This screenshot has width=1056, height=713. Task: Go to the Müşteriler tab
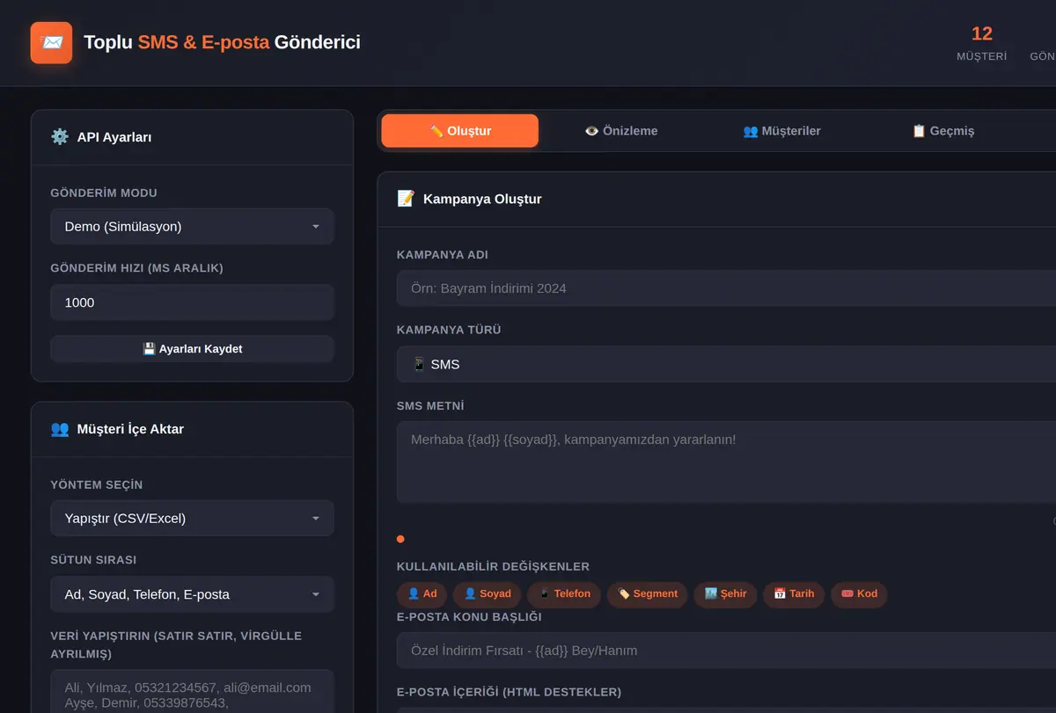tap(781, 131)
